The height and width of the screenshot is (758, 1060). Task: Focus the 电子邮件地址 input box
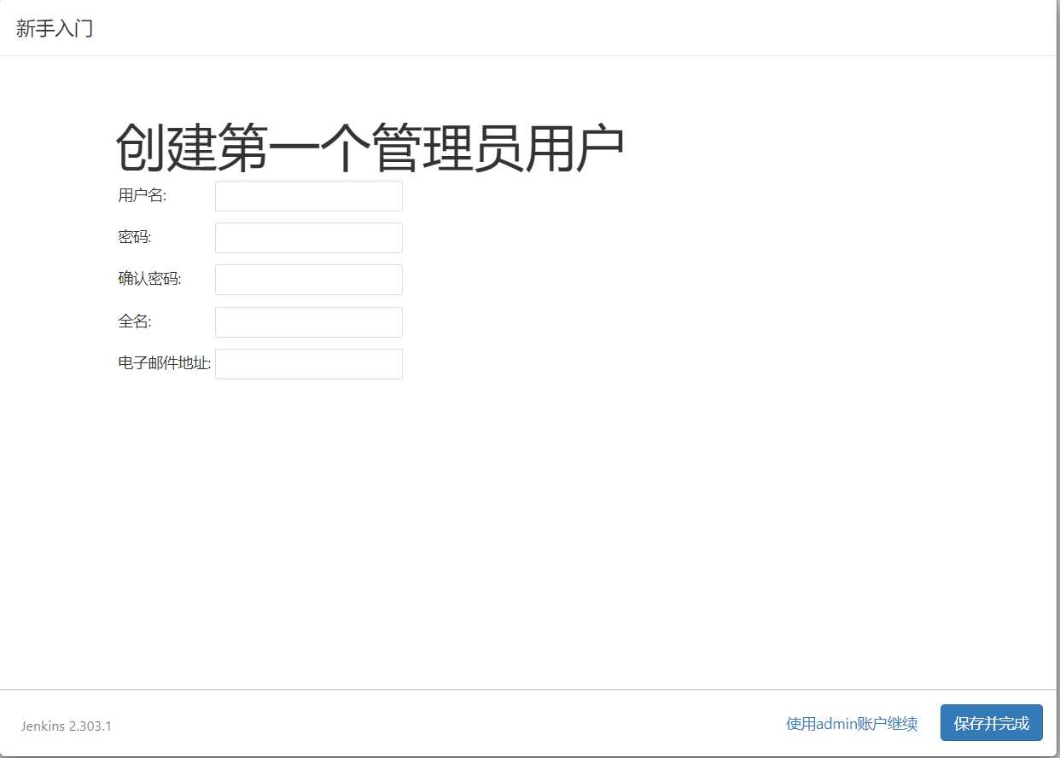(x=308, y=363)
